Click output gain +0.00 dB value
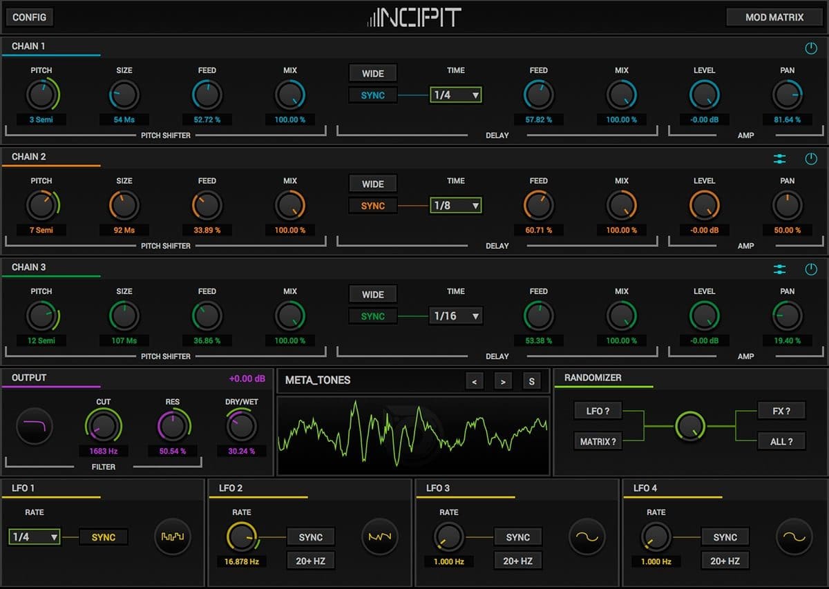Image resolution: width=829 pixels, height=589 pixels. pos(247,378)
